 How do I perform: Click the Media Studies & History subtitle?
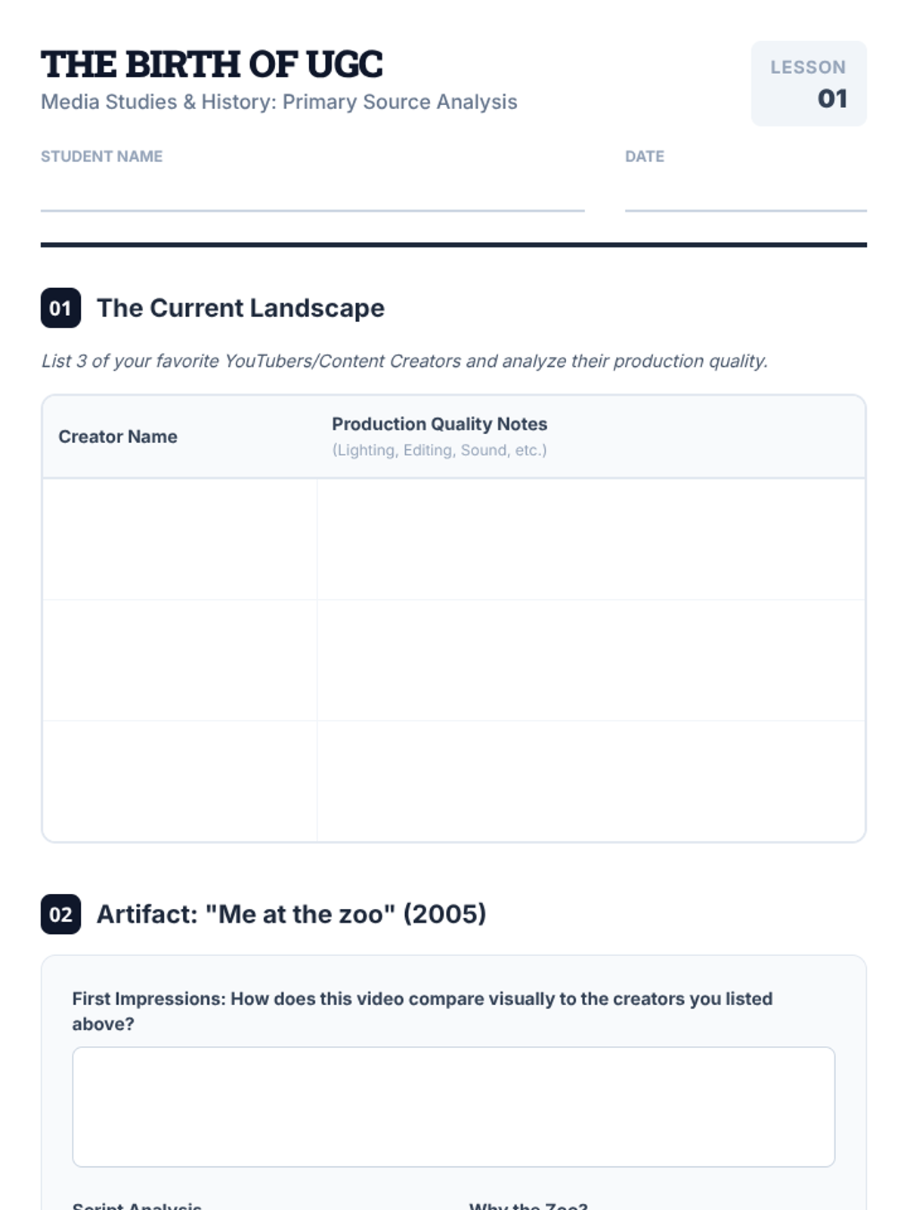[x=279, y=102]
